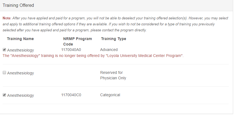Select the Training Type column header
Screen dimensions: 235x118
114,39
